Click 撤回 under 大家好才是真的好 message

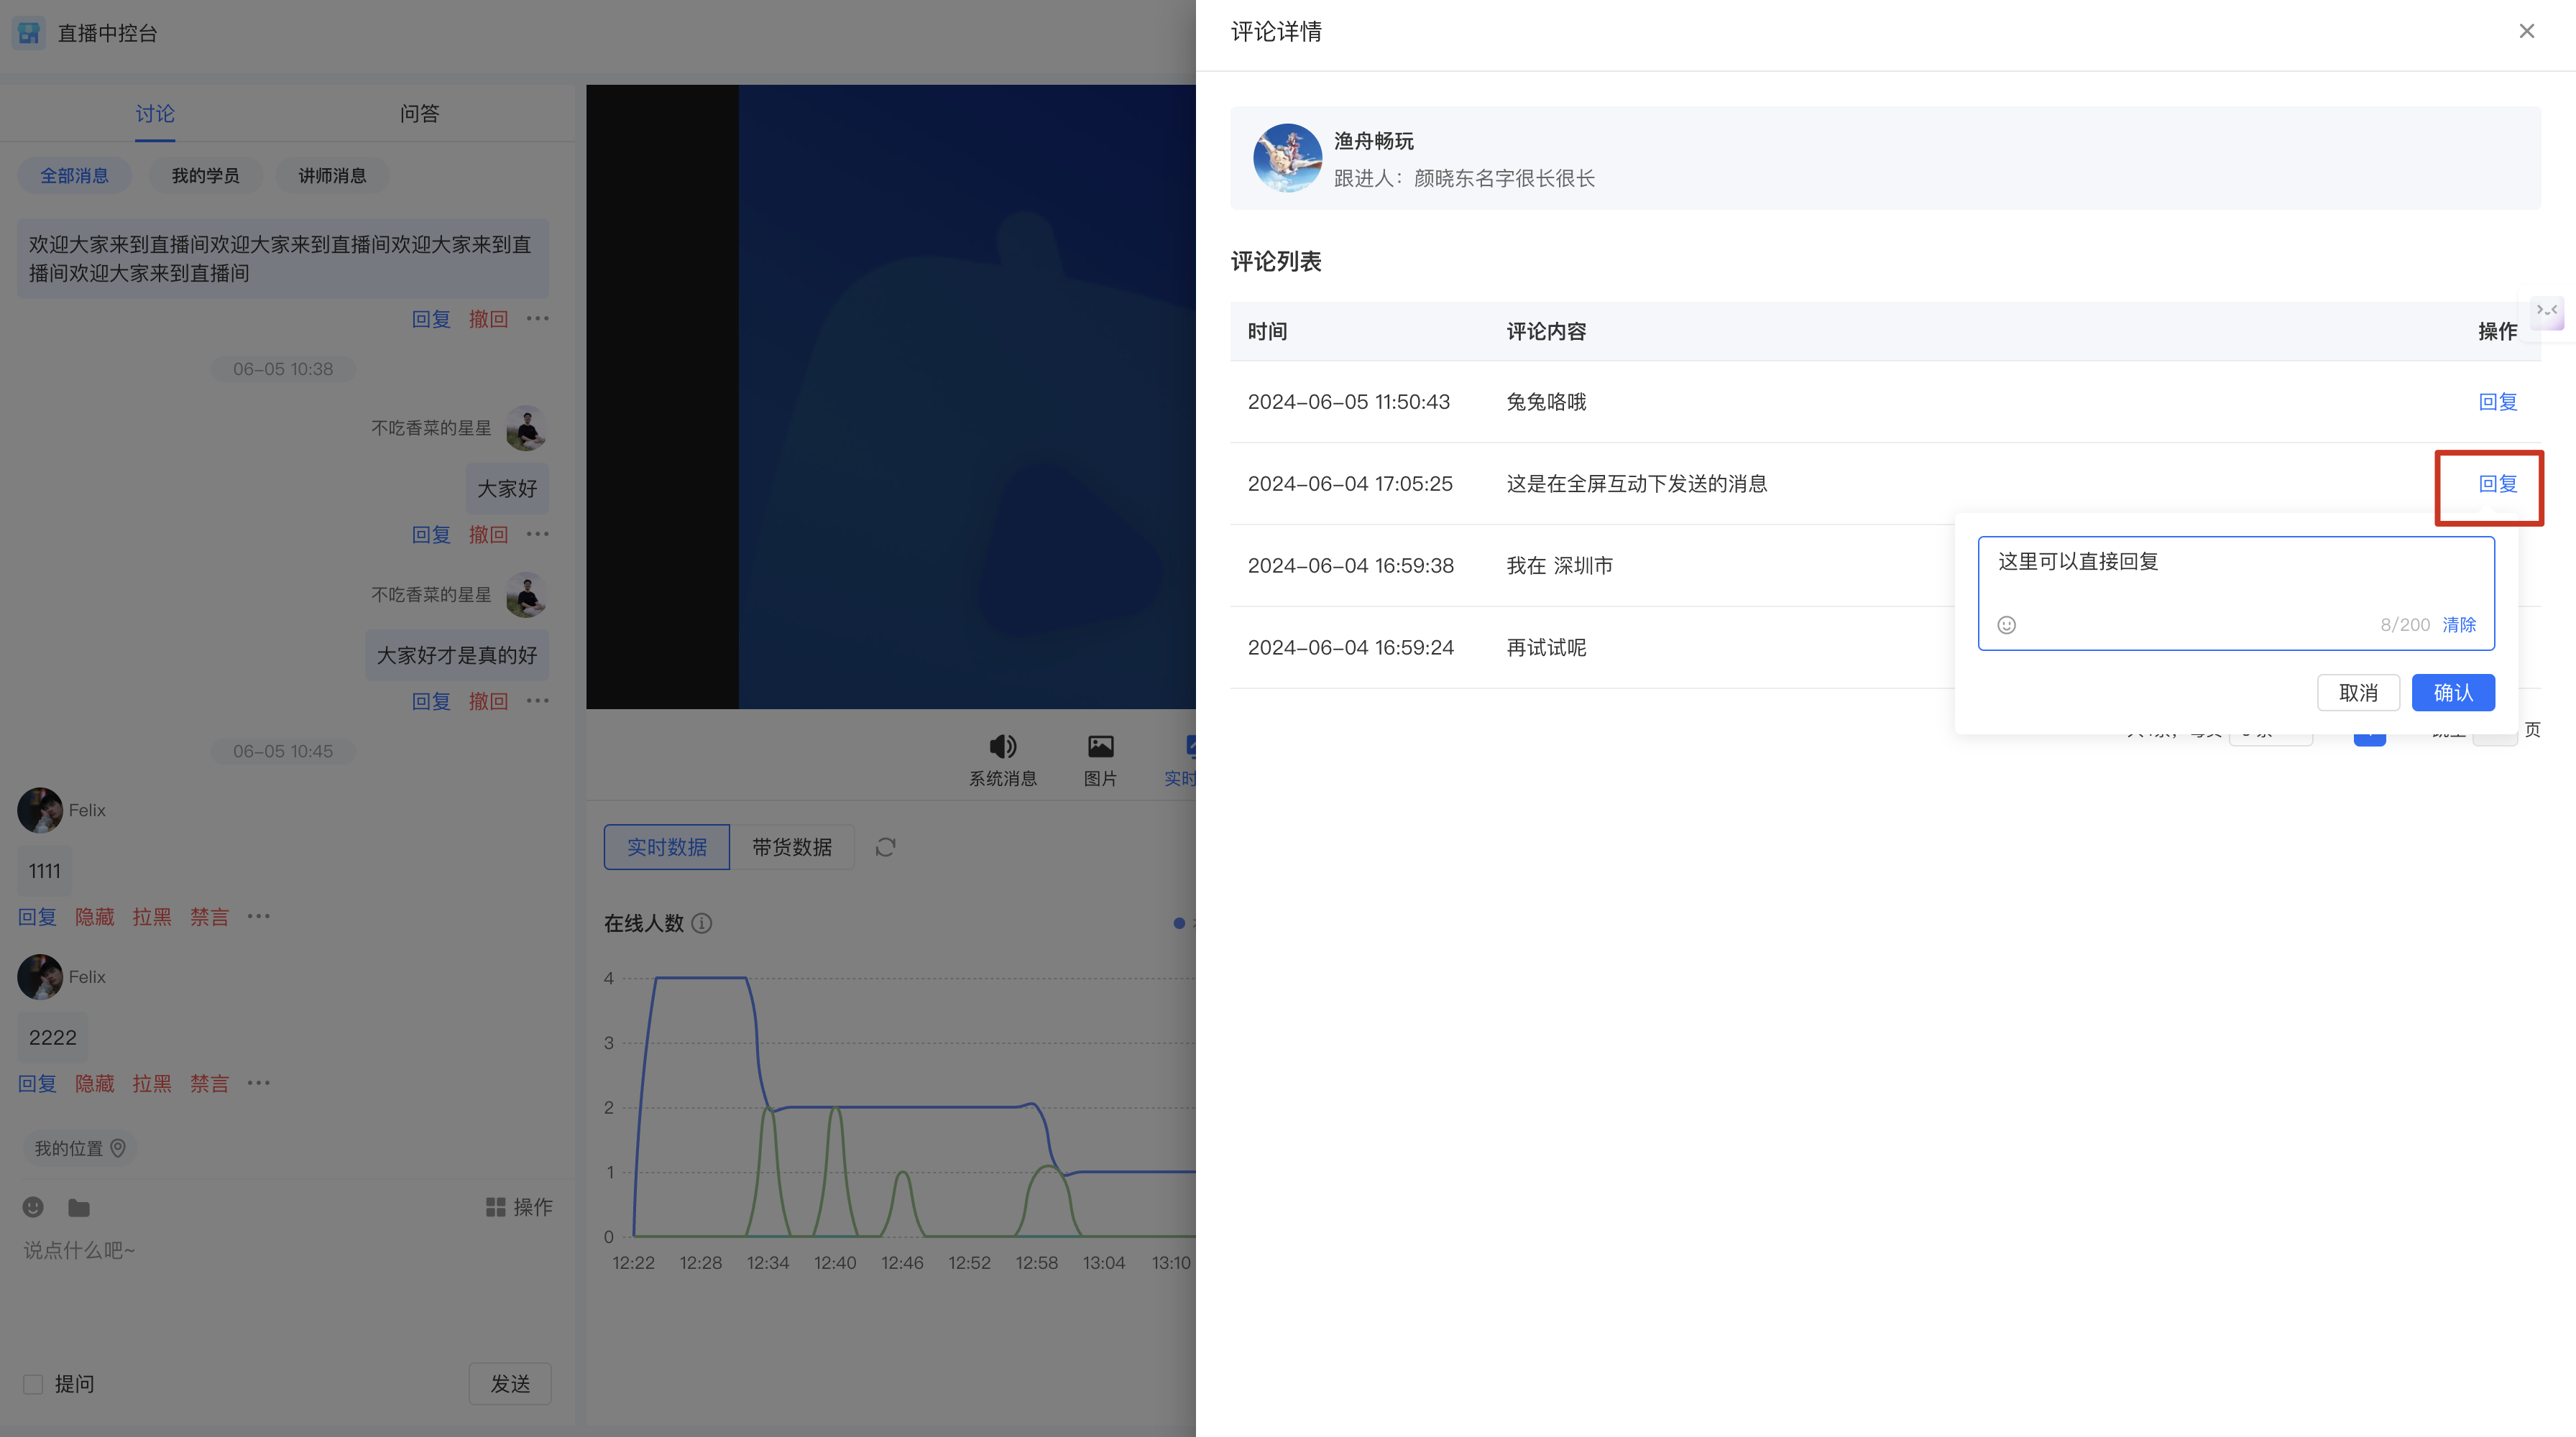coord(488,701)
